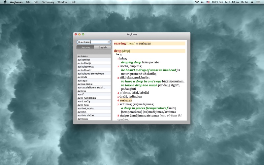The image size is (264, 165).
Task: Select 'austinė juosta' in the word list
Action: tap(94, 108)
